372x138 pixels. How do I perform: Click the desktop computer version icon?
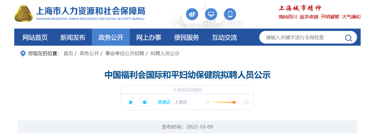click(211, 14)
